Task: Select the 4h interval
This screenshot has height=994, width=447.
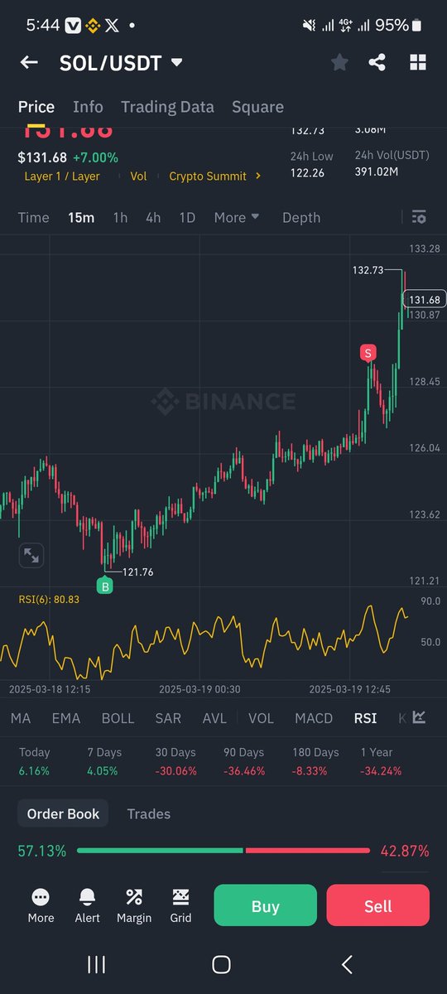Action: [153, 218]
